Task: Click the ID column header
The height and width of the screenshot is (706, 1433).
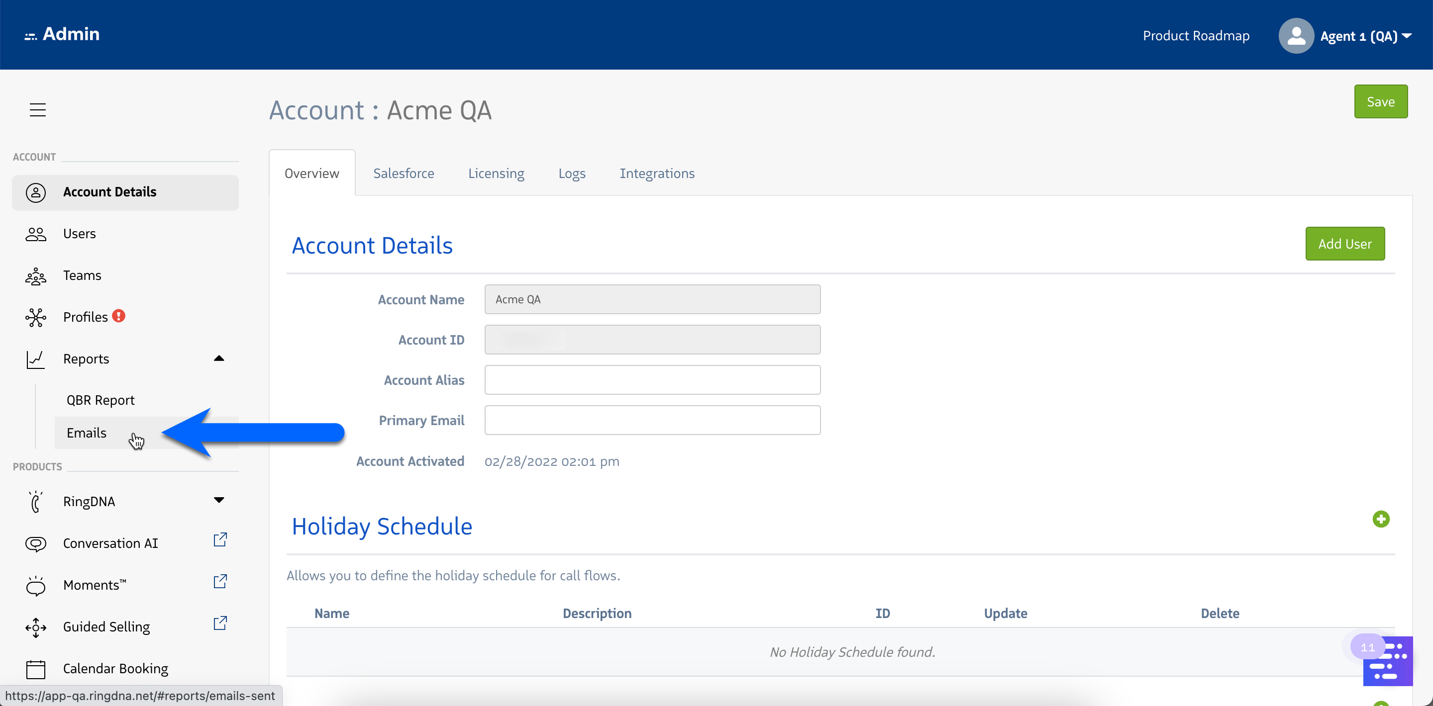Action: [x=882, y=613]
